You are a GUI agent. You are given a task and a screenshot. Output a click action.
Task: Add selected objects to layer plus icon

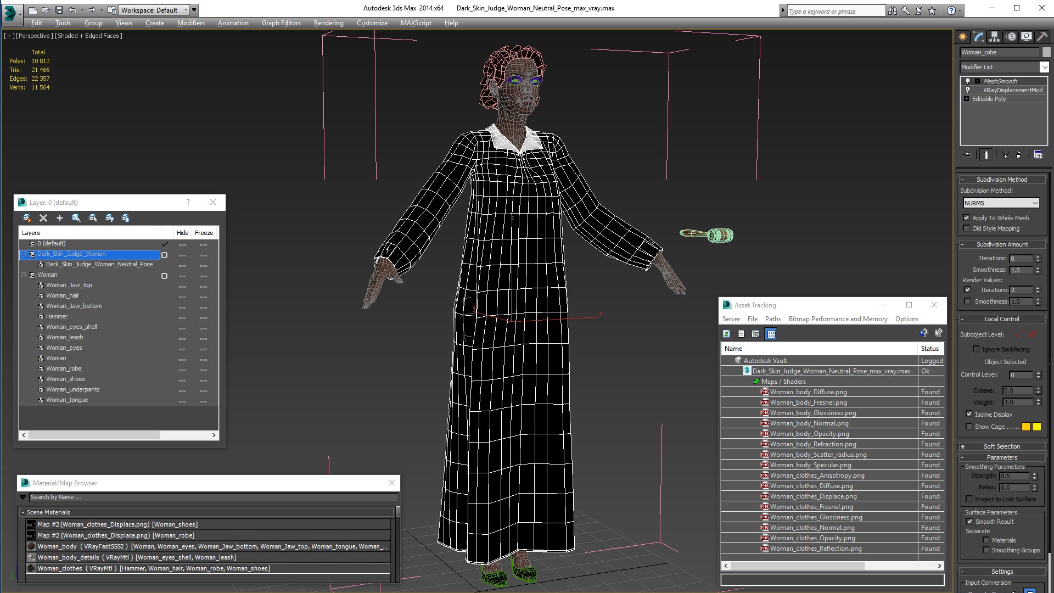[60, 218]
